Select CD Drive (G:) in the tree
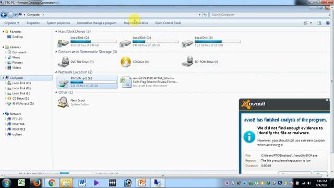The height and width of the screenshot is (188, 334). (x=21, y=99)
